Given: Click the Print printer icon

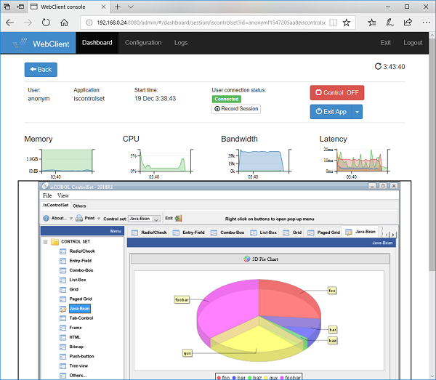Looking at the screenshot, I should 80,218.
